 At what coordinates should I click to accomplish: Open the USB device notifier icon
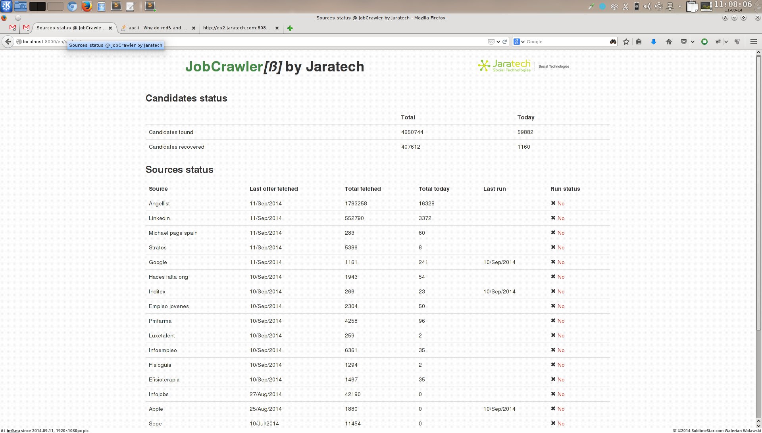point(658,6)
